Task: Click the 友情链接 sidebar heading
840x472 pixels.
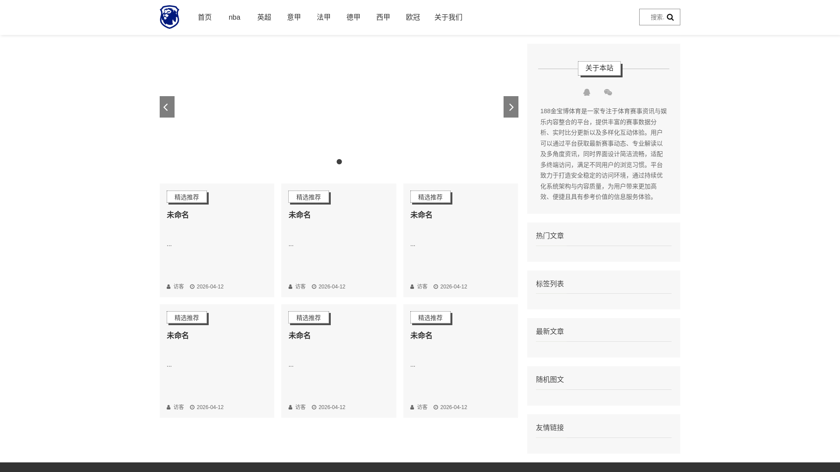Action: tap(550, 428)
